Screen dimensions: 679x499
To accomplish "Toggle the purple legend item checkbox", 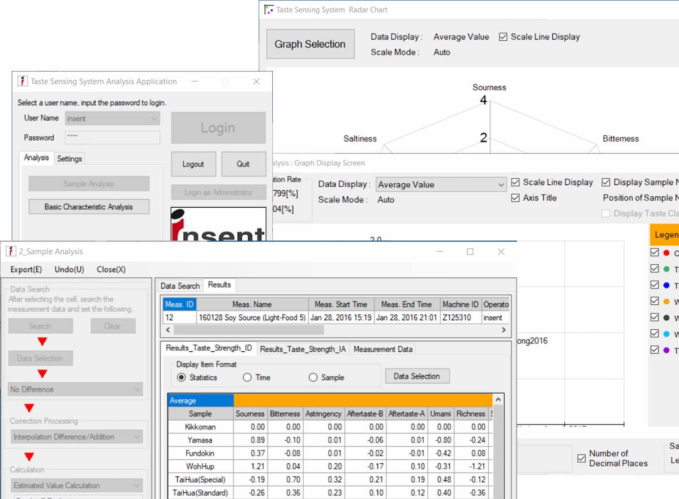I will [x=655, y=350].
